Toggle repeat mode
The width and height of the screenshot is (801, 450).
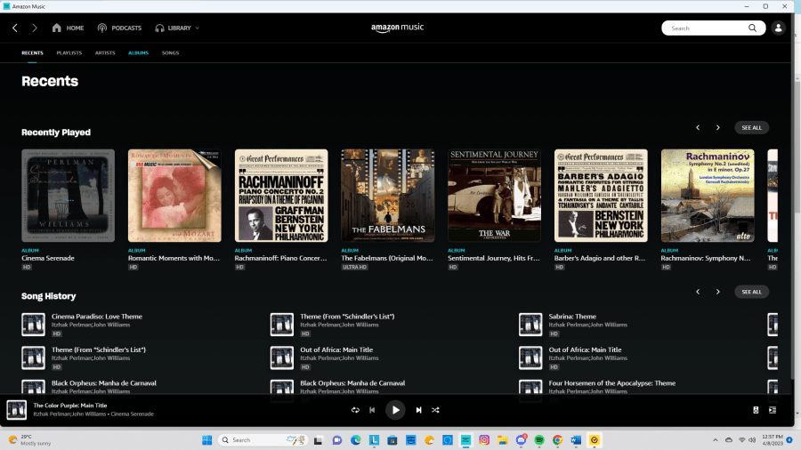point(355,410)
